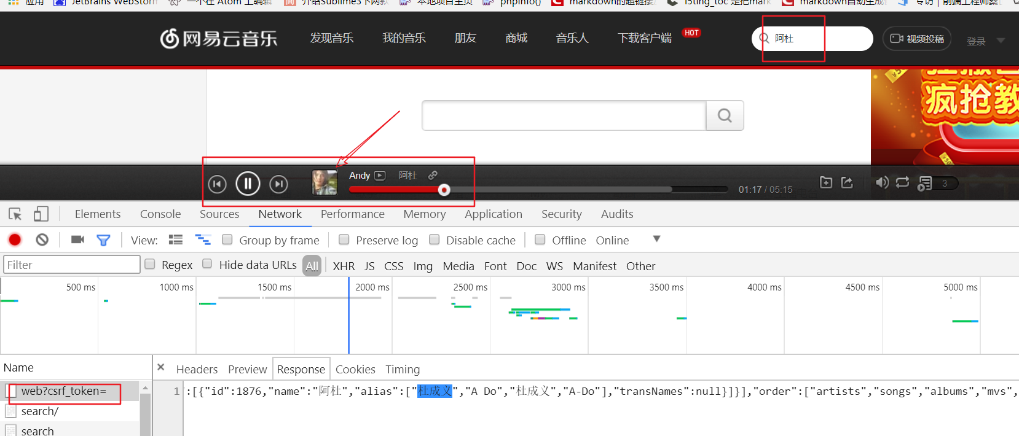Check the Disable cache option
1019x436 pixels.
tap(435, 239)
